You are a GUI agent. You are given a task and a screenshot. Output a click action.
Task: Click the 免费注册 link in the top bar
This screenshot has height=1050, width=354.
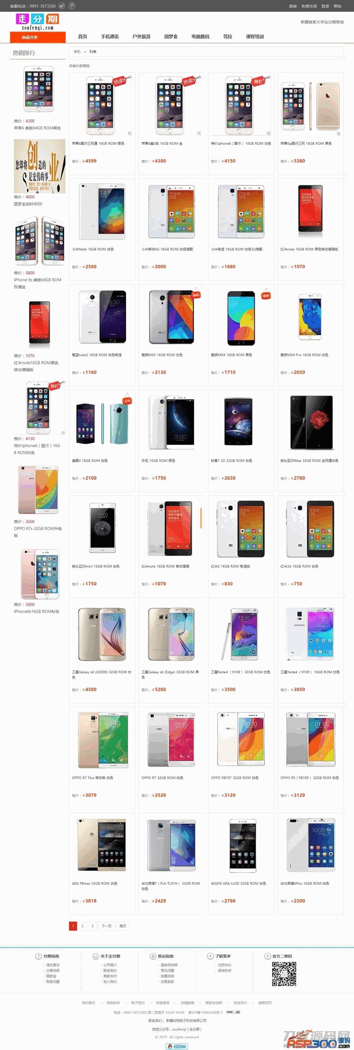coord(309,6)
